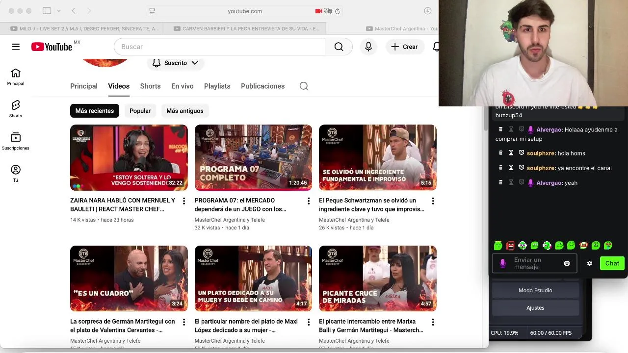Filter videos by Más antiguos
Viewport: 628px width, 353px height.
pyautogui.click(x=184, y=111)
